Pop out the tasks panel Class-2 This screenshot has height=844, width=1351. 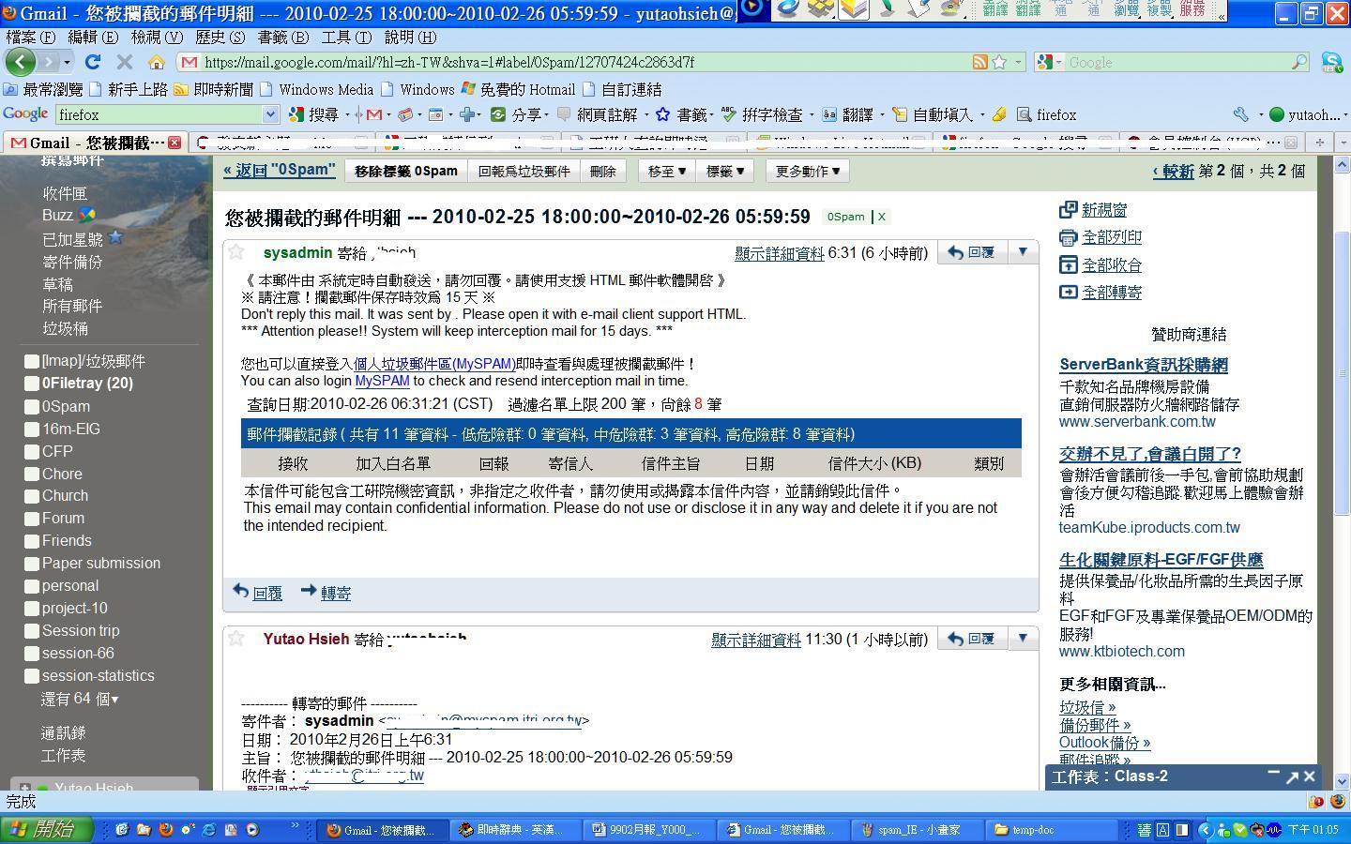tap(1292, 776)
